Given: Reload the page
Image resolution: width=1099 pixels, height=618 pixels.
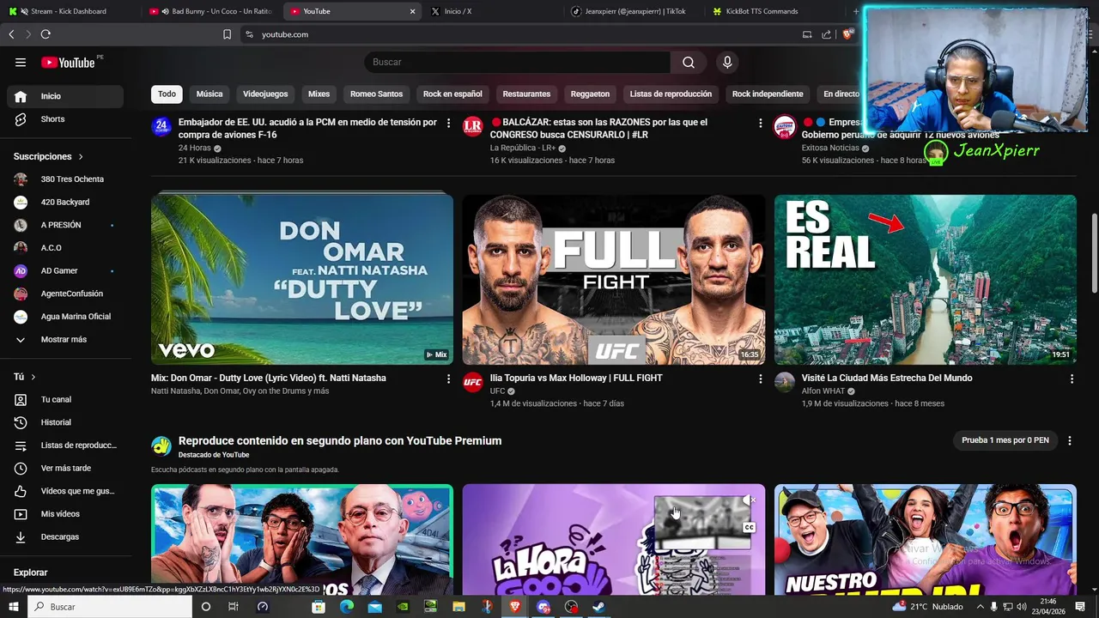Looking at the screenshot, I should (46, 34).
